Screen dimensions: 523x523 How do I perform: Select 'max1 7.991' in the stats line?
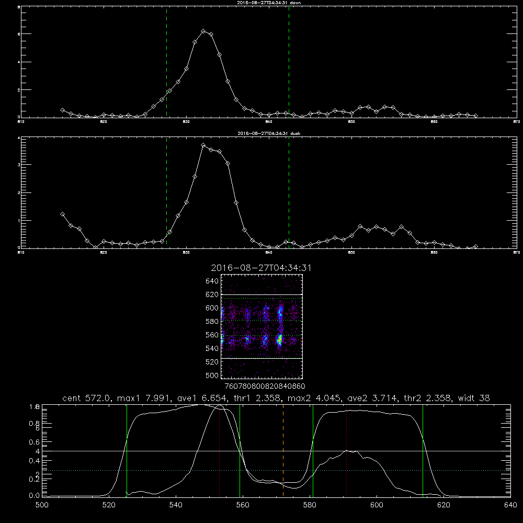(x=145, y=398)
